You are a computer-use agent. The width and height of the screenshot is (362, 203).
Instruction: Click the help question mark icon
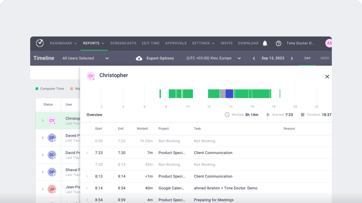tap(279, 43)
